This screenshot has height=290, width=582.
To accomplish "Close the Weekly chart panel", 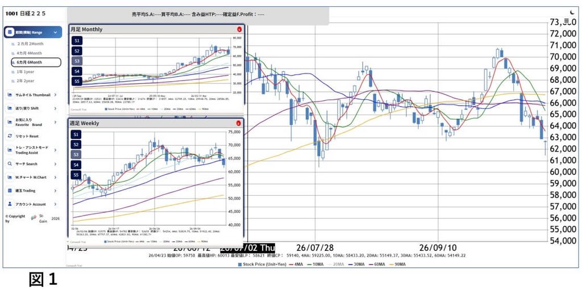I will (x=238, y=123).
